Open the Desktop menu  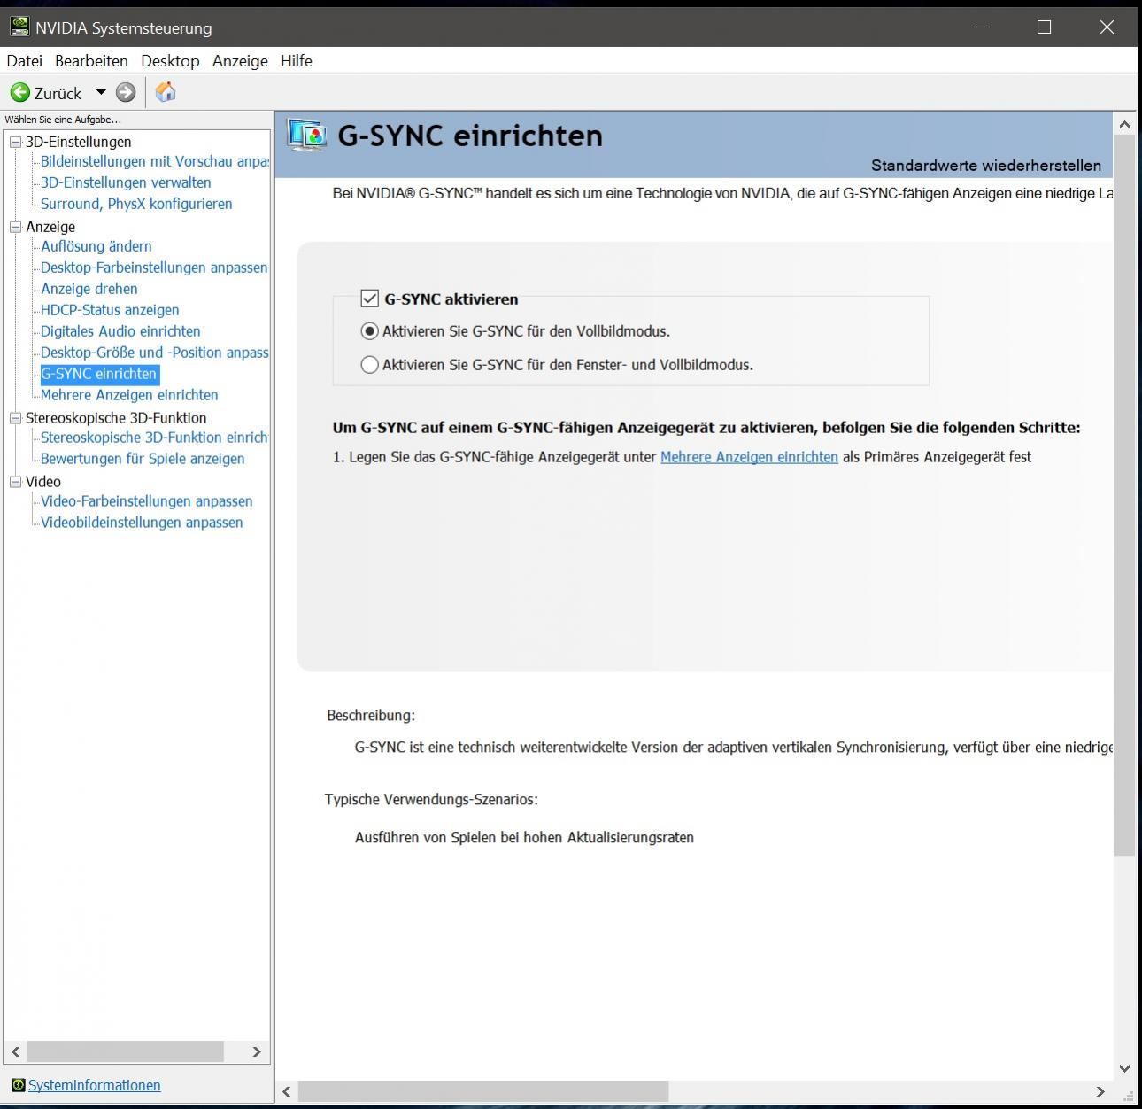tap(170, 60)
